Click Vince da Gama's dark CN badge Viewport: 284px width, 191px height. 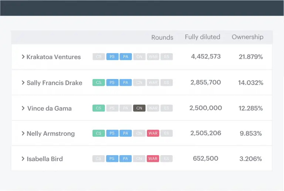tap(139, 108)
